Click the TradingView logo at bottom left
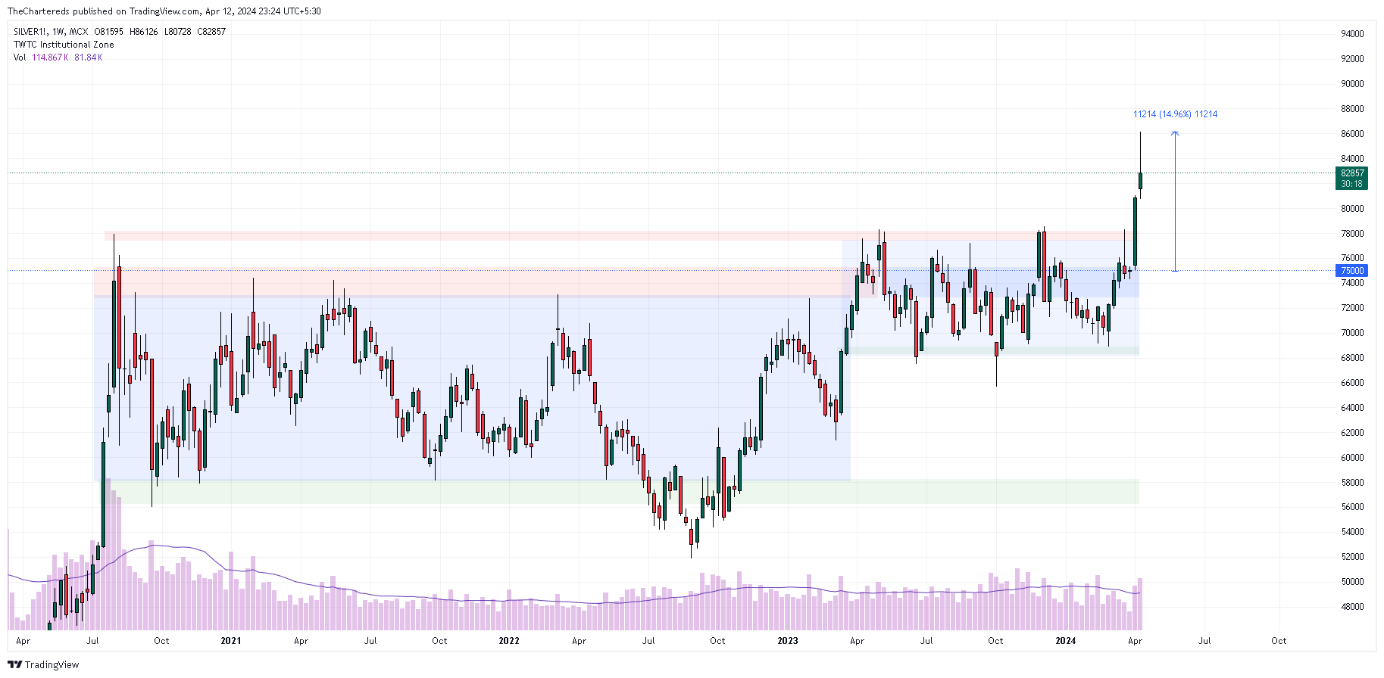1384x678 pixels. click(15, 664)
